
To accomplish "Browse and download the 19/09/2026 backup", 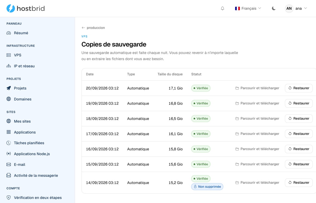I will (257, 103).
